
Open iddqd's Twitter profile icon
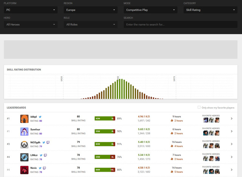point(40,117)
